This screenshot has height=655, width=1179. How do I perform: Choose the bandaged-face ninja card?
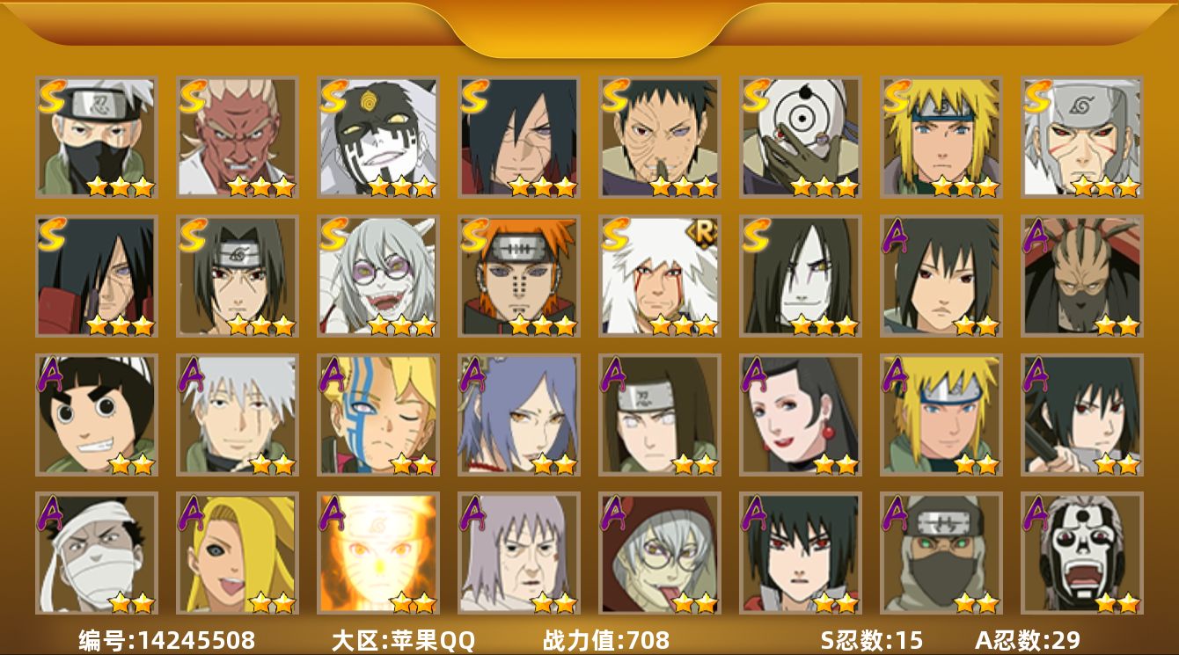click(97, 553)
